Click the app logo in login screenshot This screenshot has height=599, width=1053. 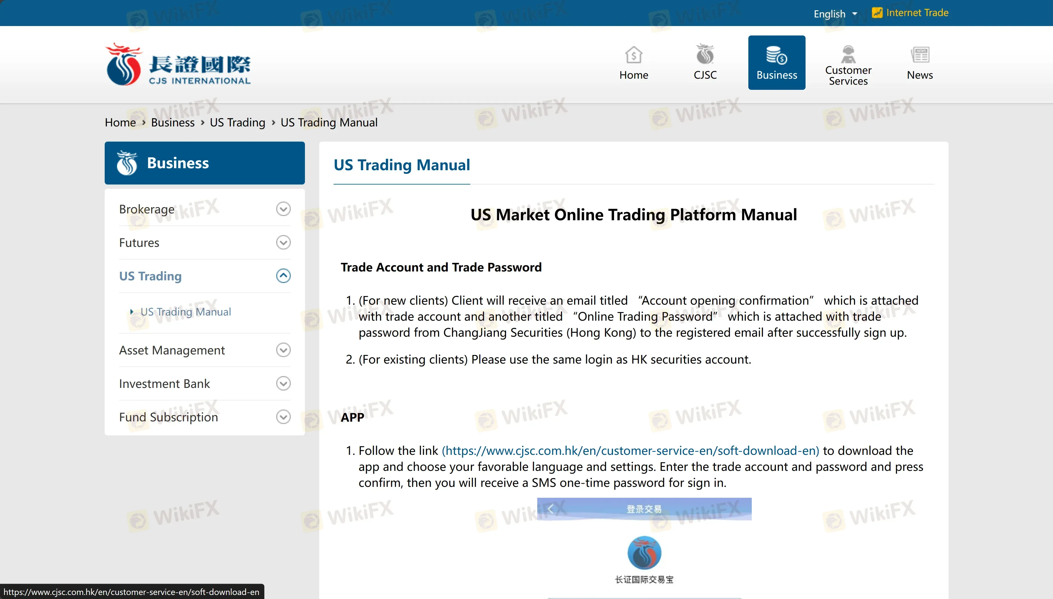click(644, 552)
